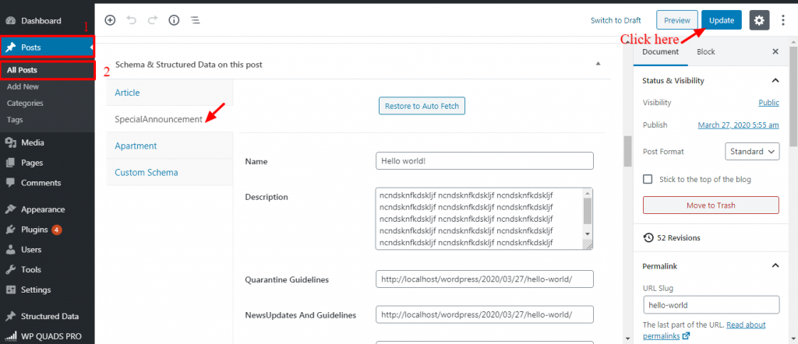This screenshot has height=344, width=798.
Task: Click Restore to Auto Fetch button
Action: (x=422, y=106)
